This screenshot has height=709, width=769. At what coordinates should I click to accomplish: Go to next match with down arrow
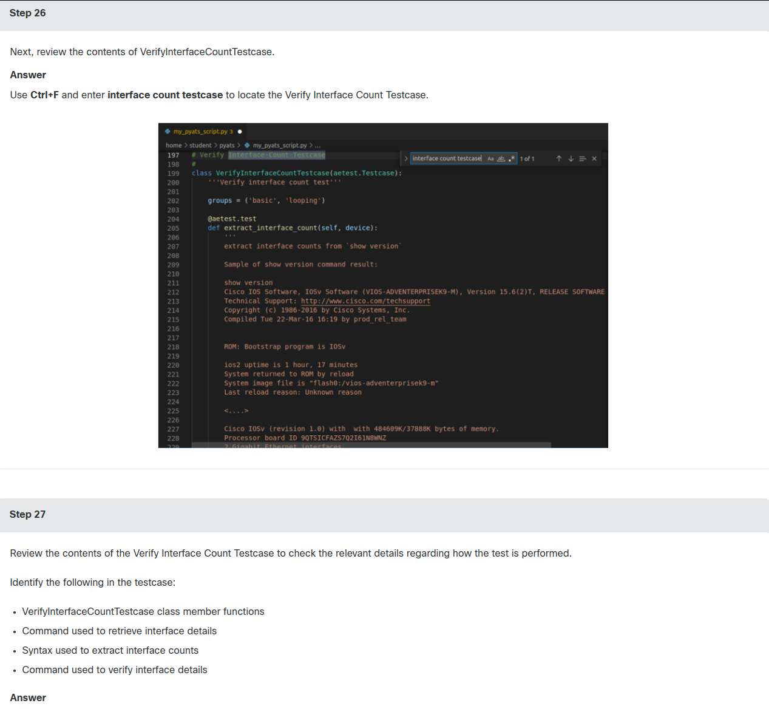tap(571, 158)
